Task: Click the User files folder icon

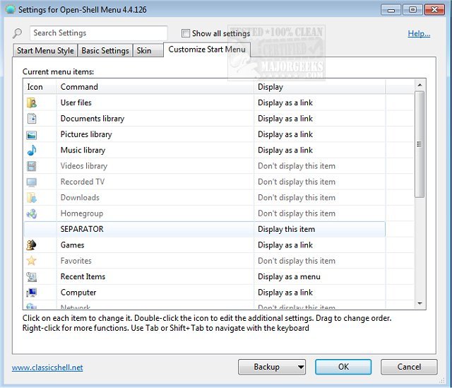Action: click(x=31, y=102)
